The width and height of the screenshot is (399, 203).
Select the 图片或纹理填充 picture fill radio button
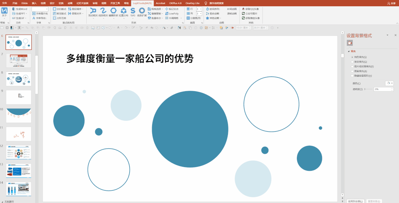pos(352,66)
